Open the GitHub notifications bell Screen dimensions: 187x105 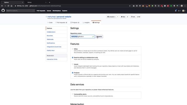point(176,10)
